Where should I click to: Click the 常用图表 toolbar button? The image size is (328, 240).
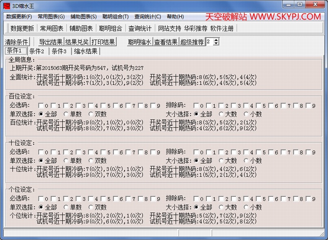tap(51, 28)
